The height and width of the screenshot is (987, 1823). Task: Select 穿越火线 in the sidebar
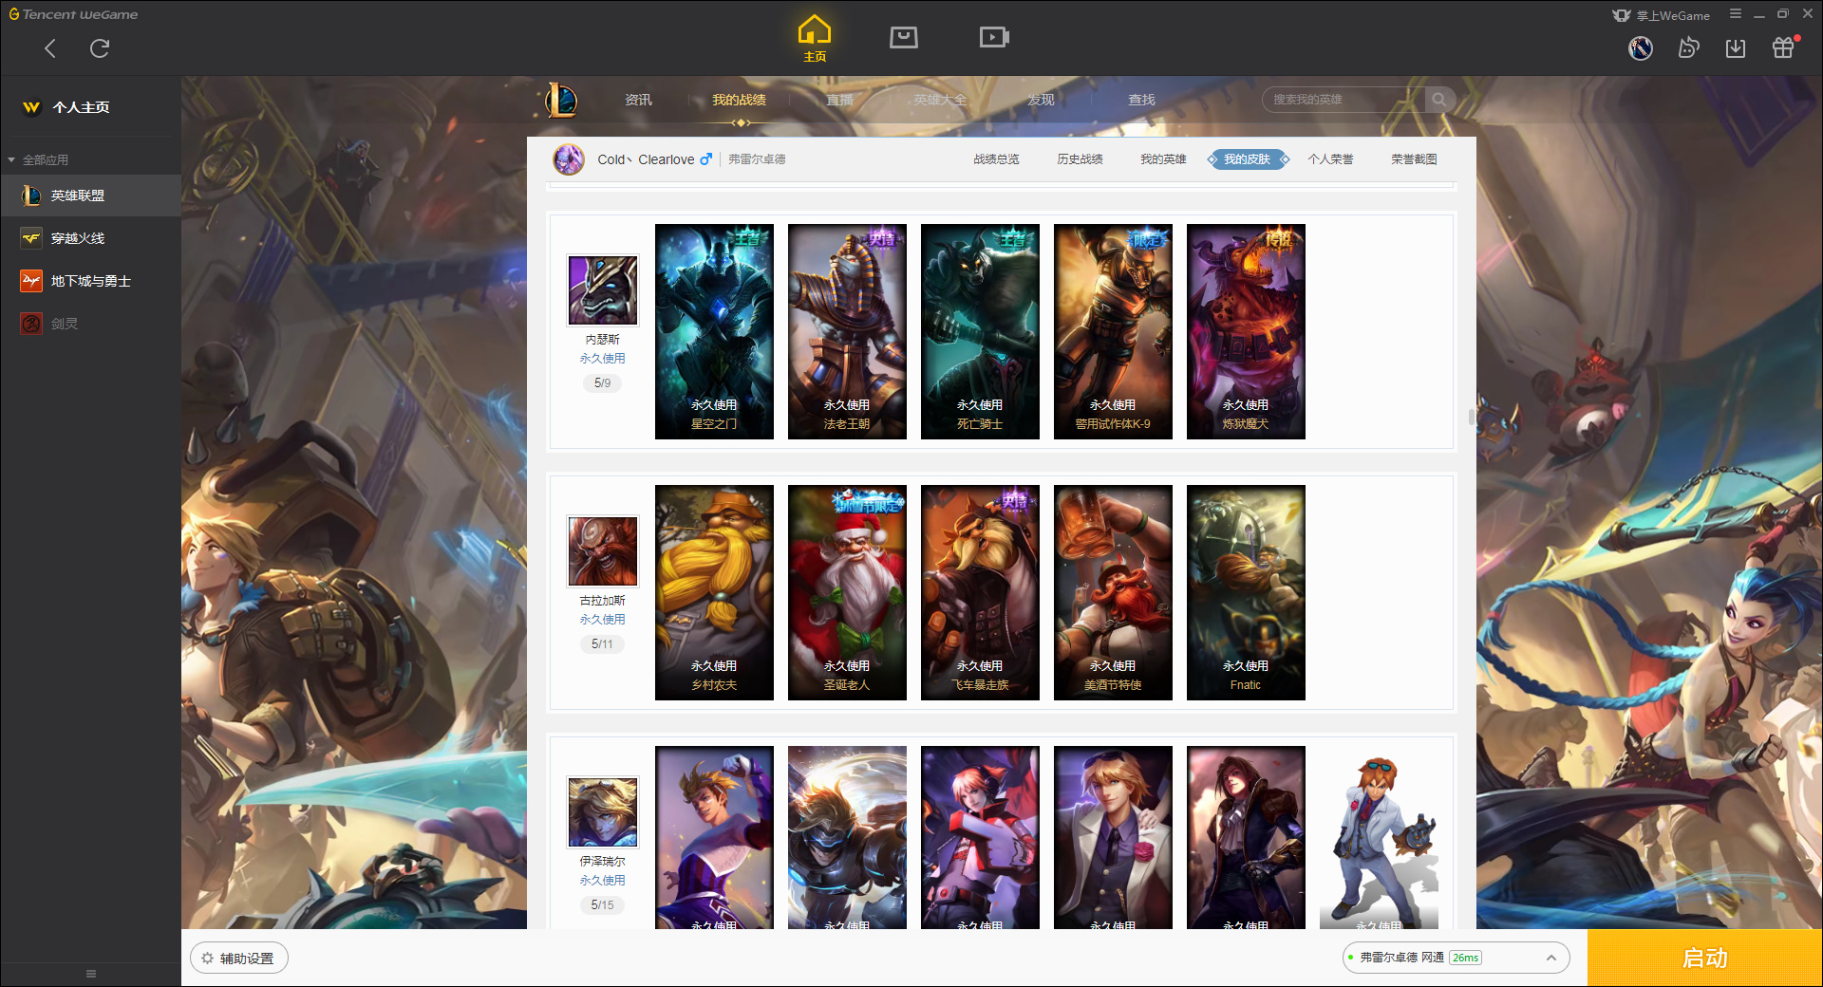point(90,238)
